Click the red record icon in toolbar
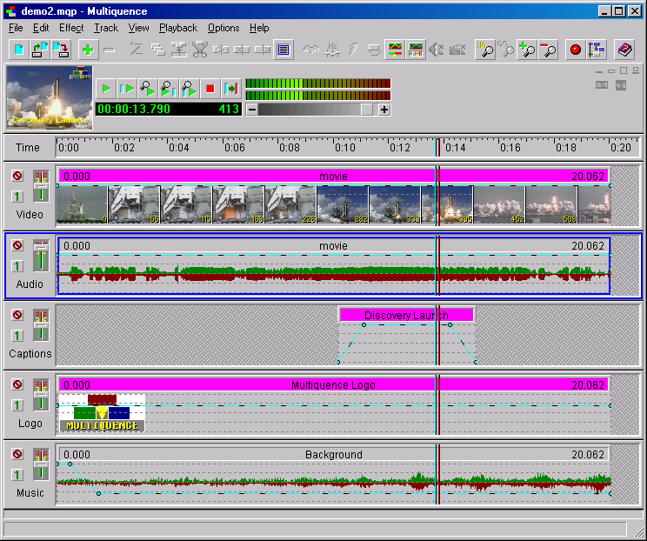647x541 pixels. [x=575, y=50]
